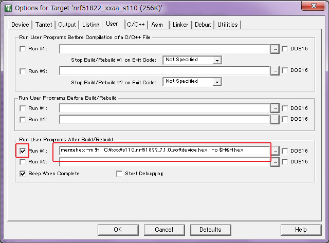
Task: Go to the Debug tab
Action: 203,25
